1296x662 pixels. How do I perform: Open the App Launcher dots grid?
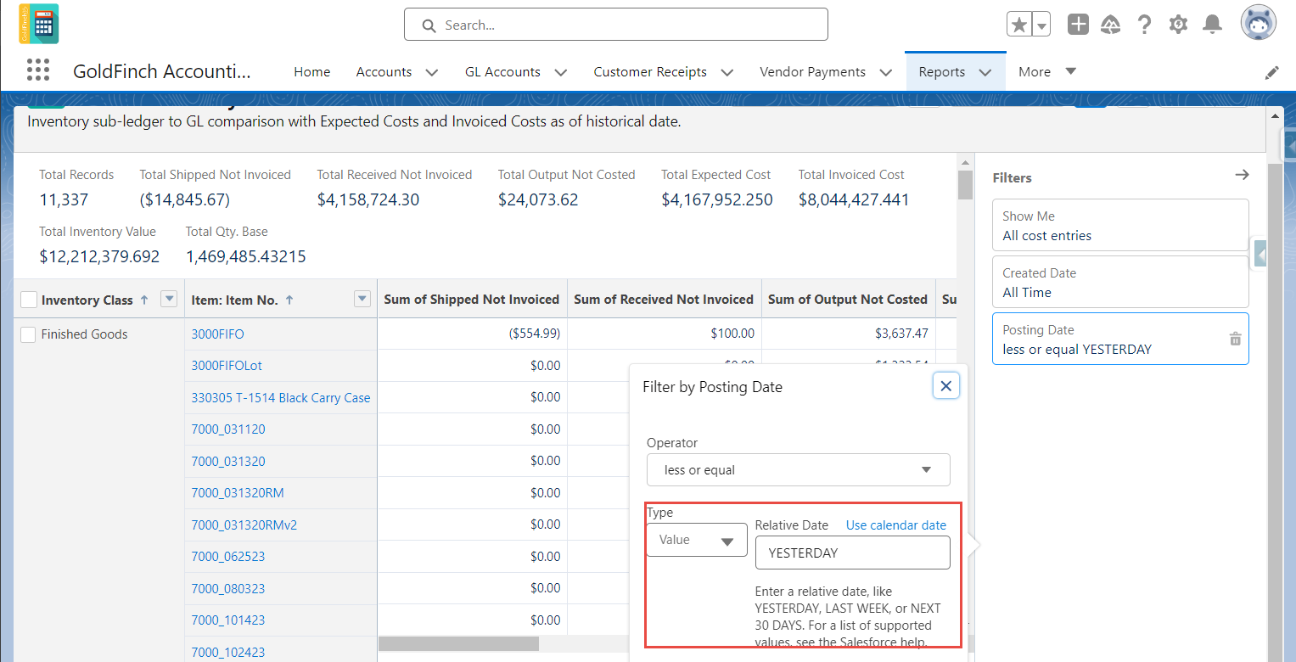pyautogui.click(x=38, y=70)
